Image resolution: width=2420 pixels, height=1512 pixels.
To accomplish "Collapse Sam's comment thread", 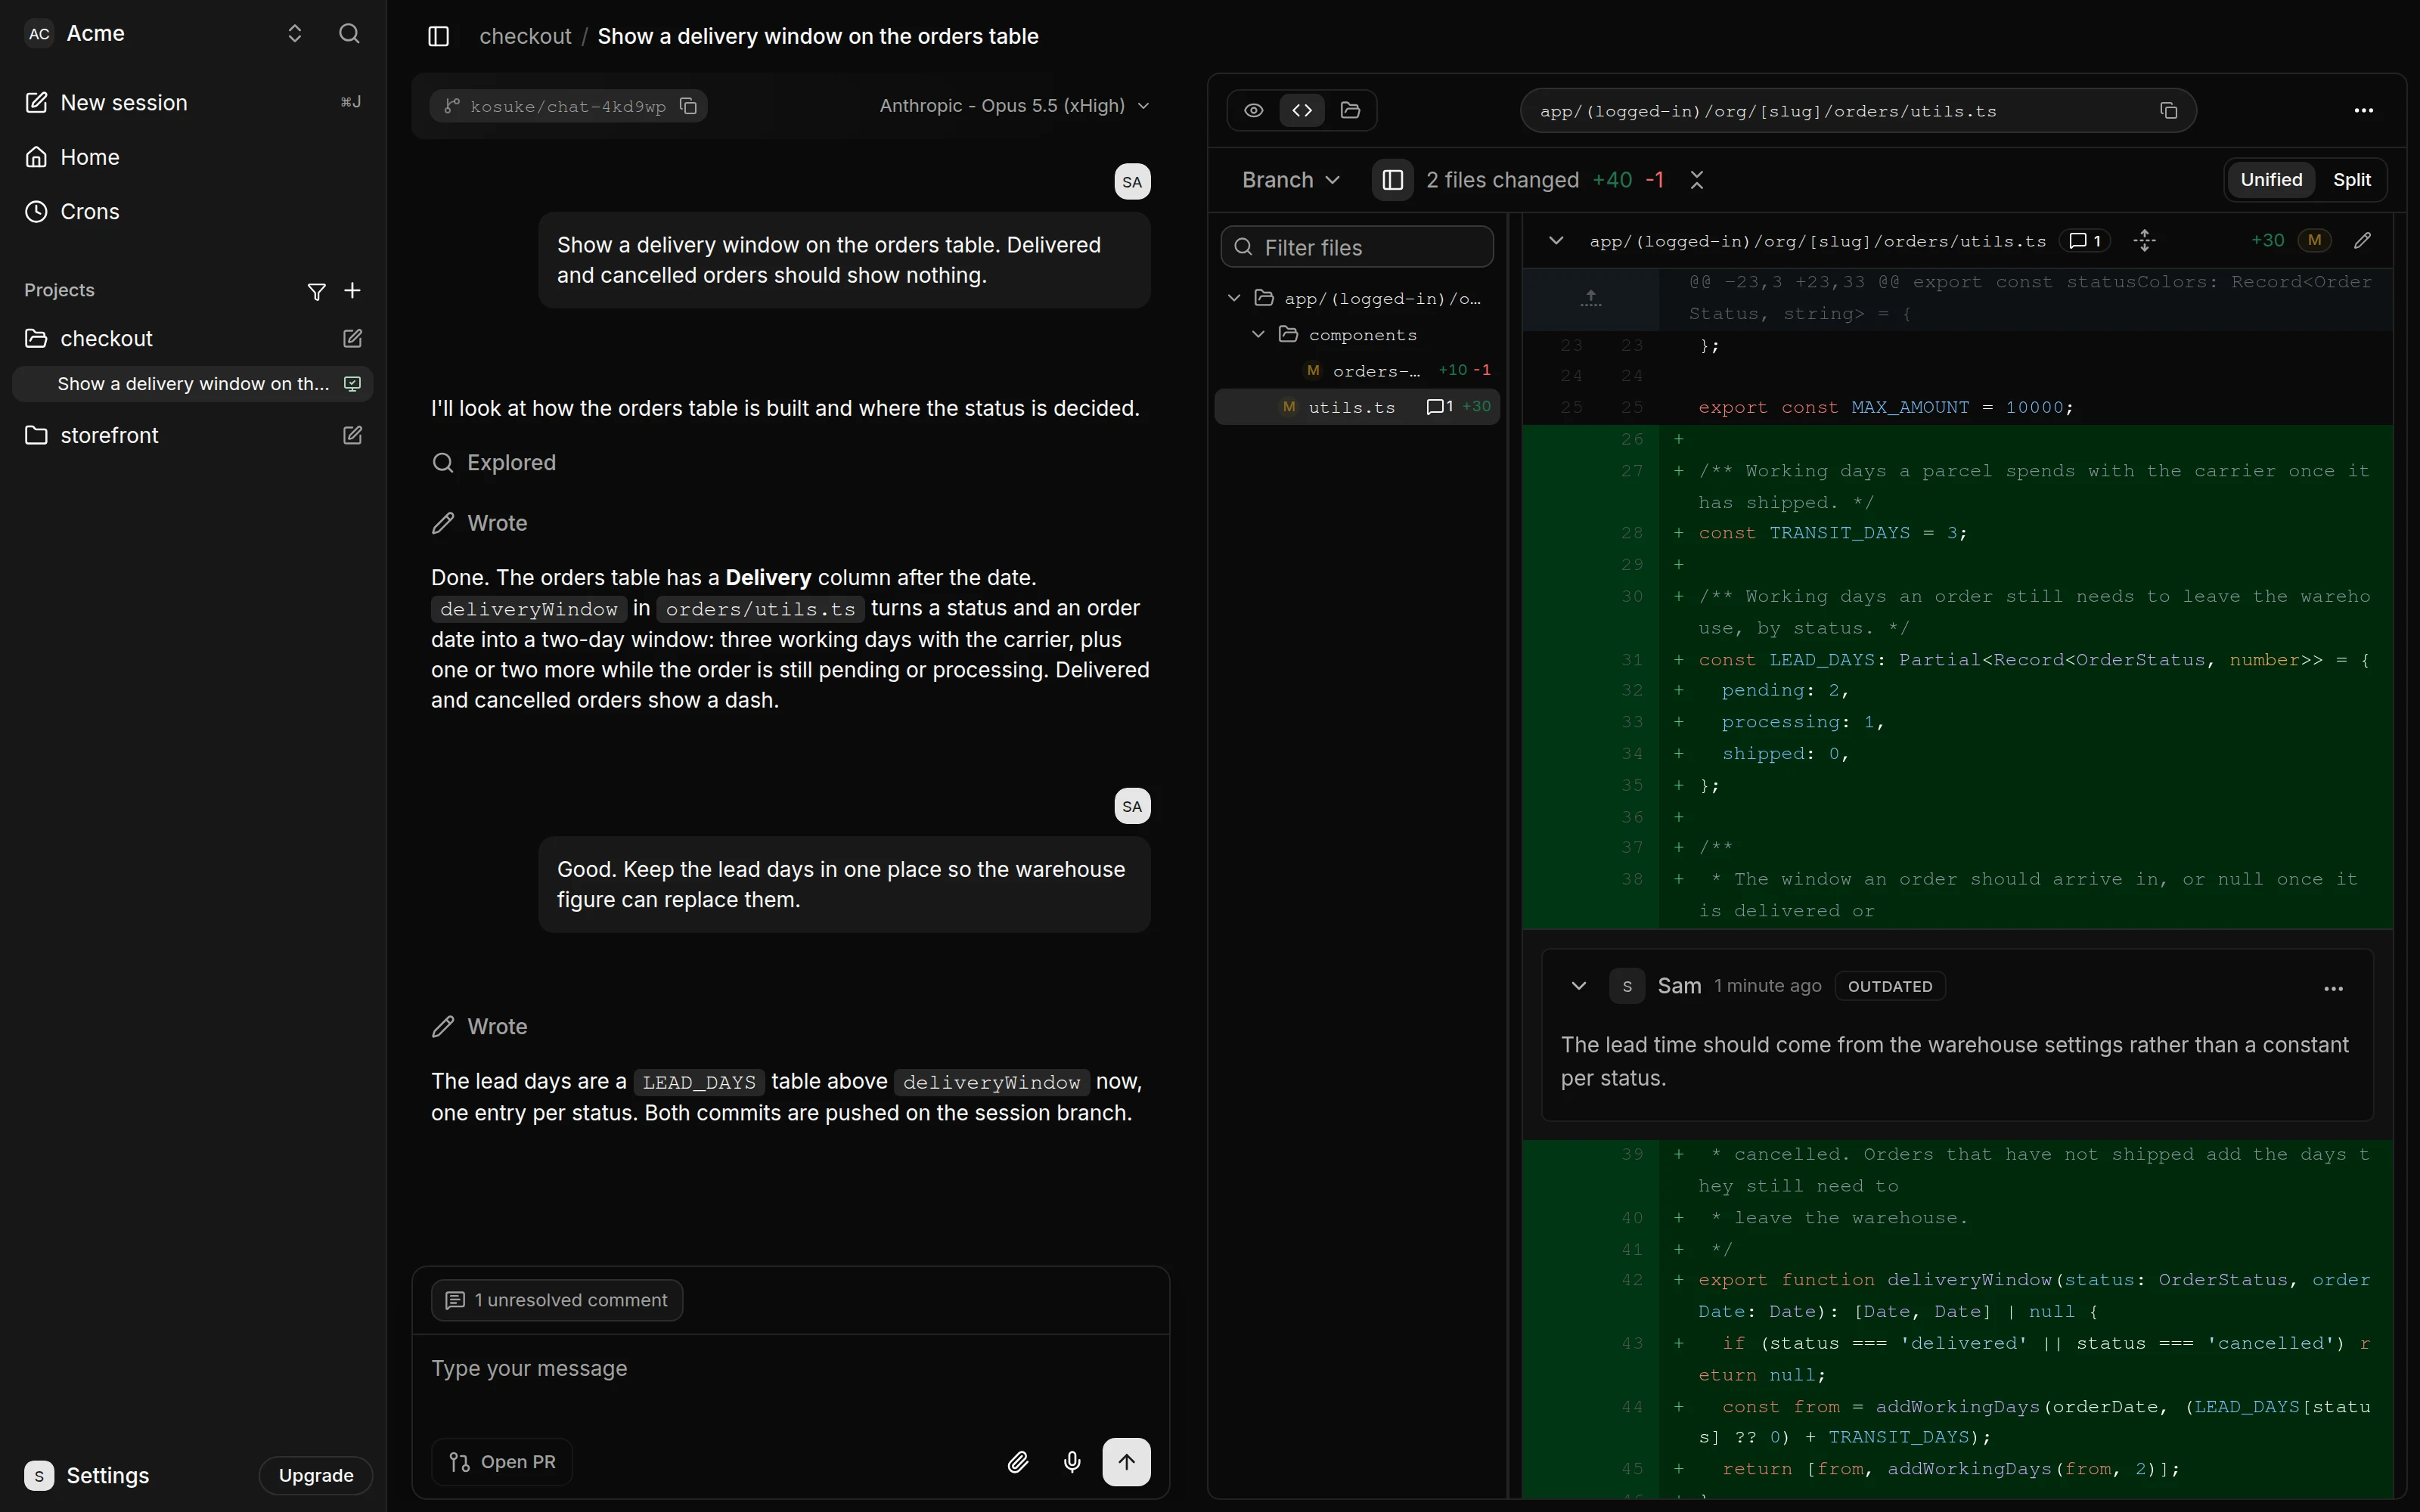I will 1578,986.
